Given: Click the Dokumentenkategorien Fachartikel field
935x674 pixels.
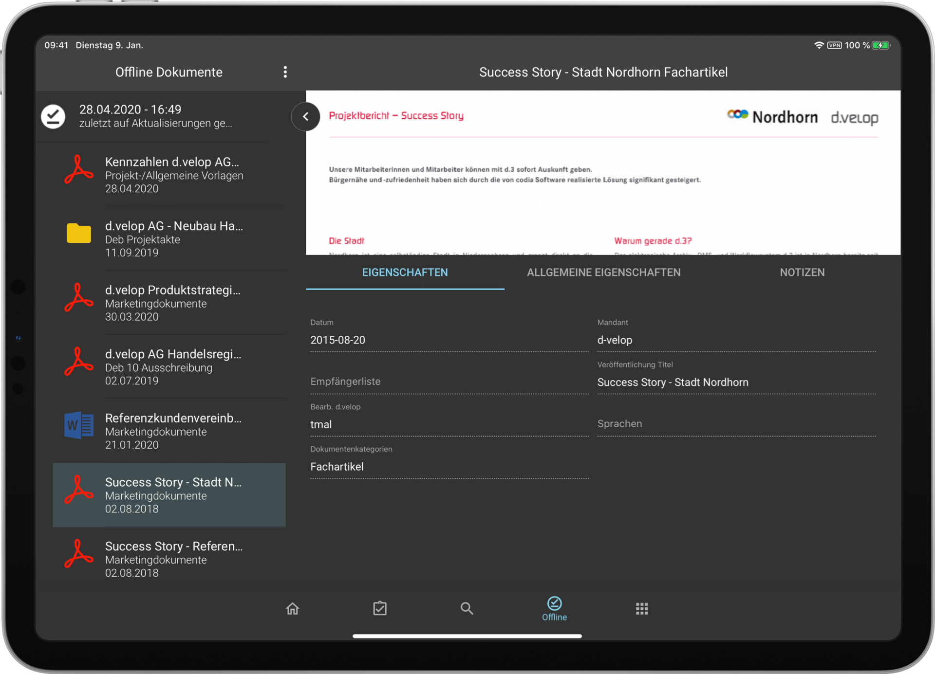Looking at the screenshot, I should 449,467.
